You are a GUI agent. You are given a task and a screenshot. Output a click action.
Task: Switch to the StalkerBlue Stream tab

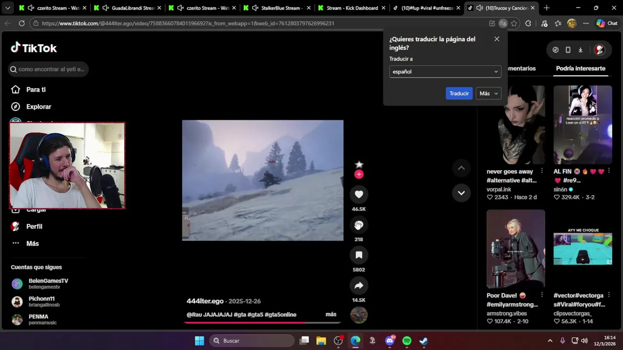point(277,8)
